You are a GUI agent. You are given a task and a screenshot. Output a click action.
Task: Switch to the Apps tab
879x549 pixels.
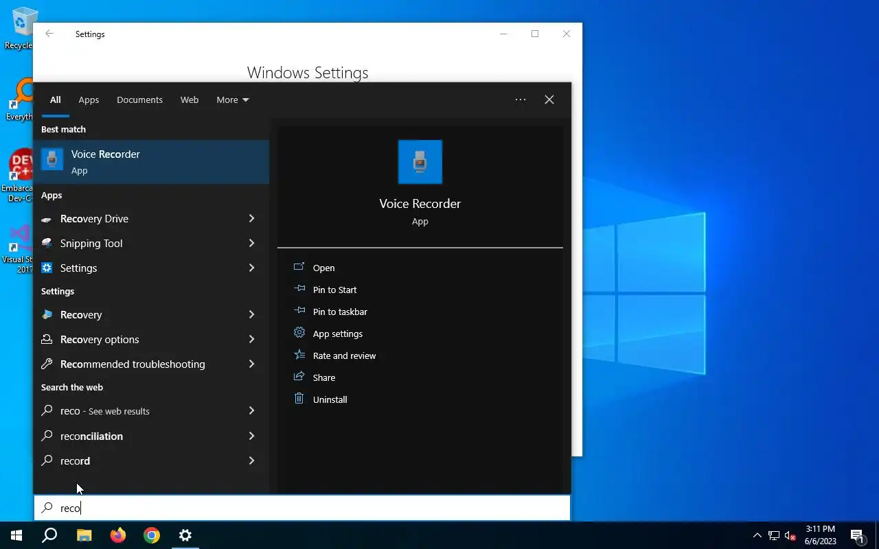click(89, 100)
